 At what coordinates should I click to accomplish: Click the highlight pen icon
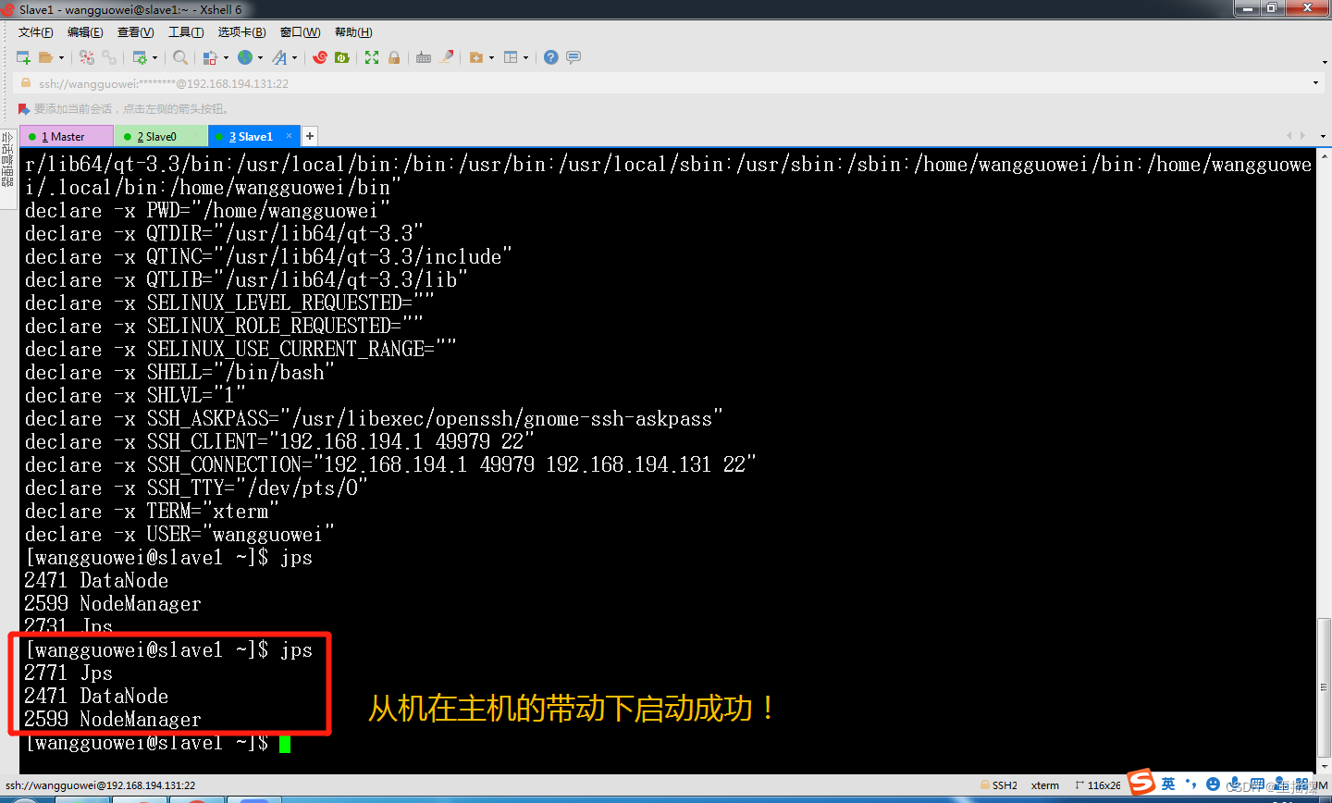pos(447,57)
